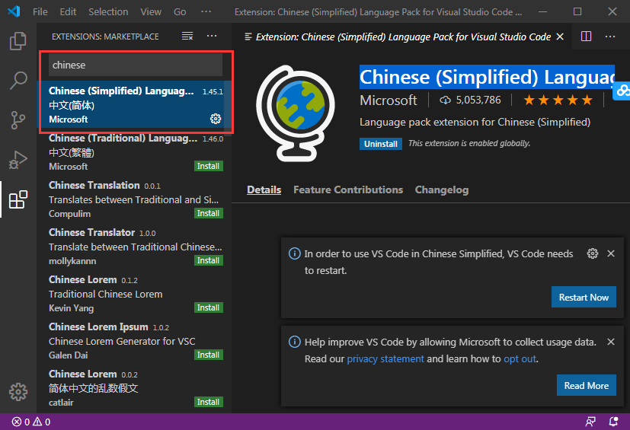
Task: Switch to the Feature Contributions tab
Action: (348, 190)
